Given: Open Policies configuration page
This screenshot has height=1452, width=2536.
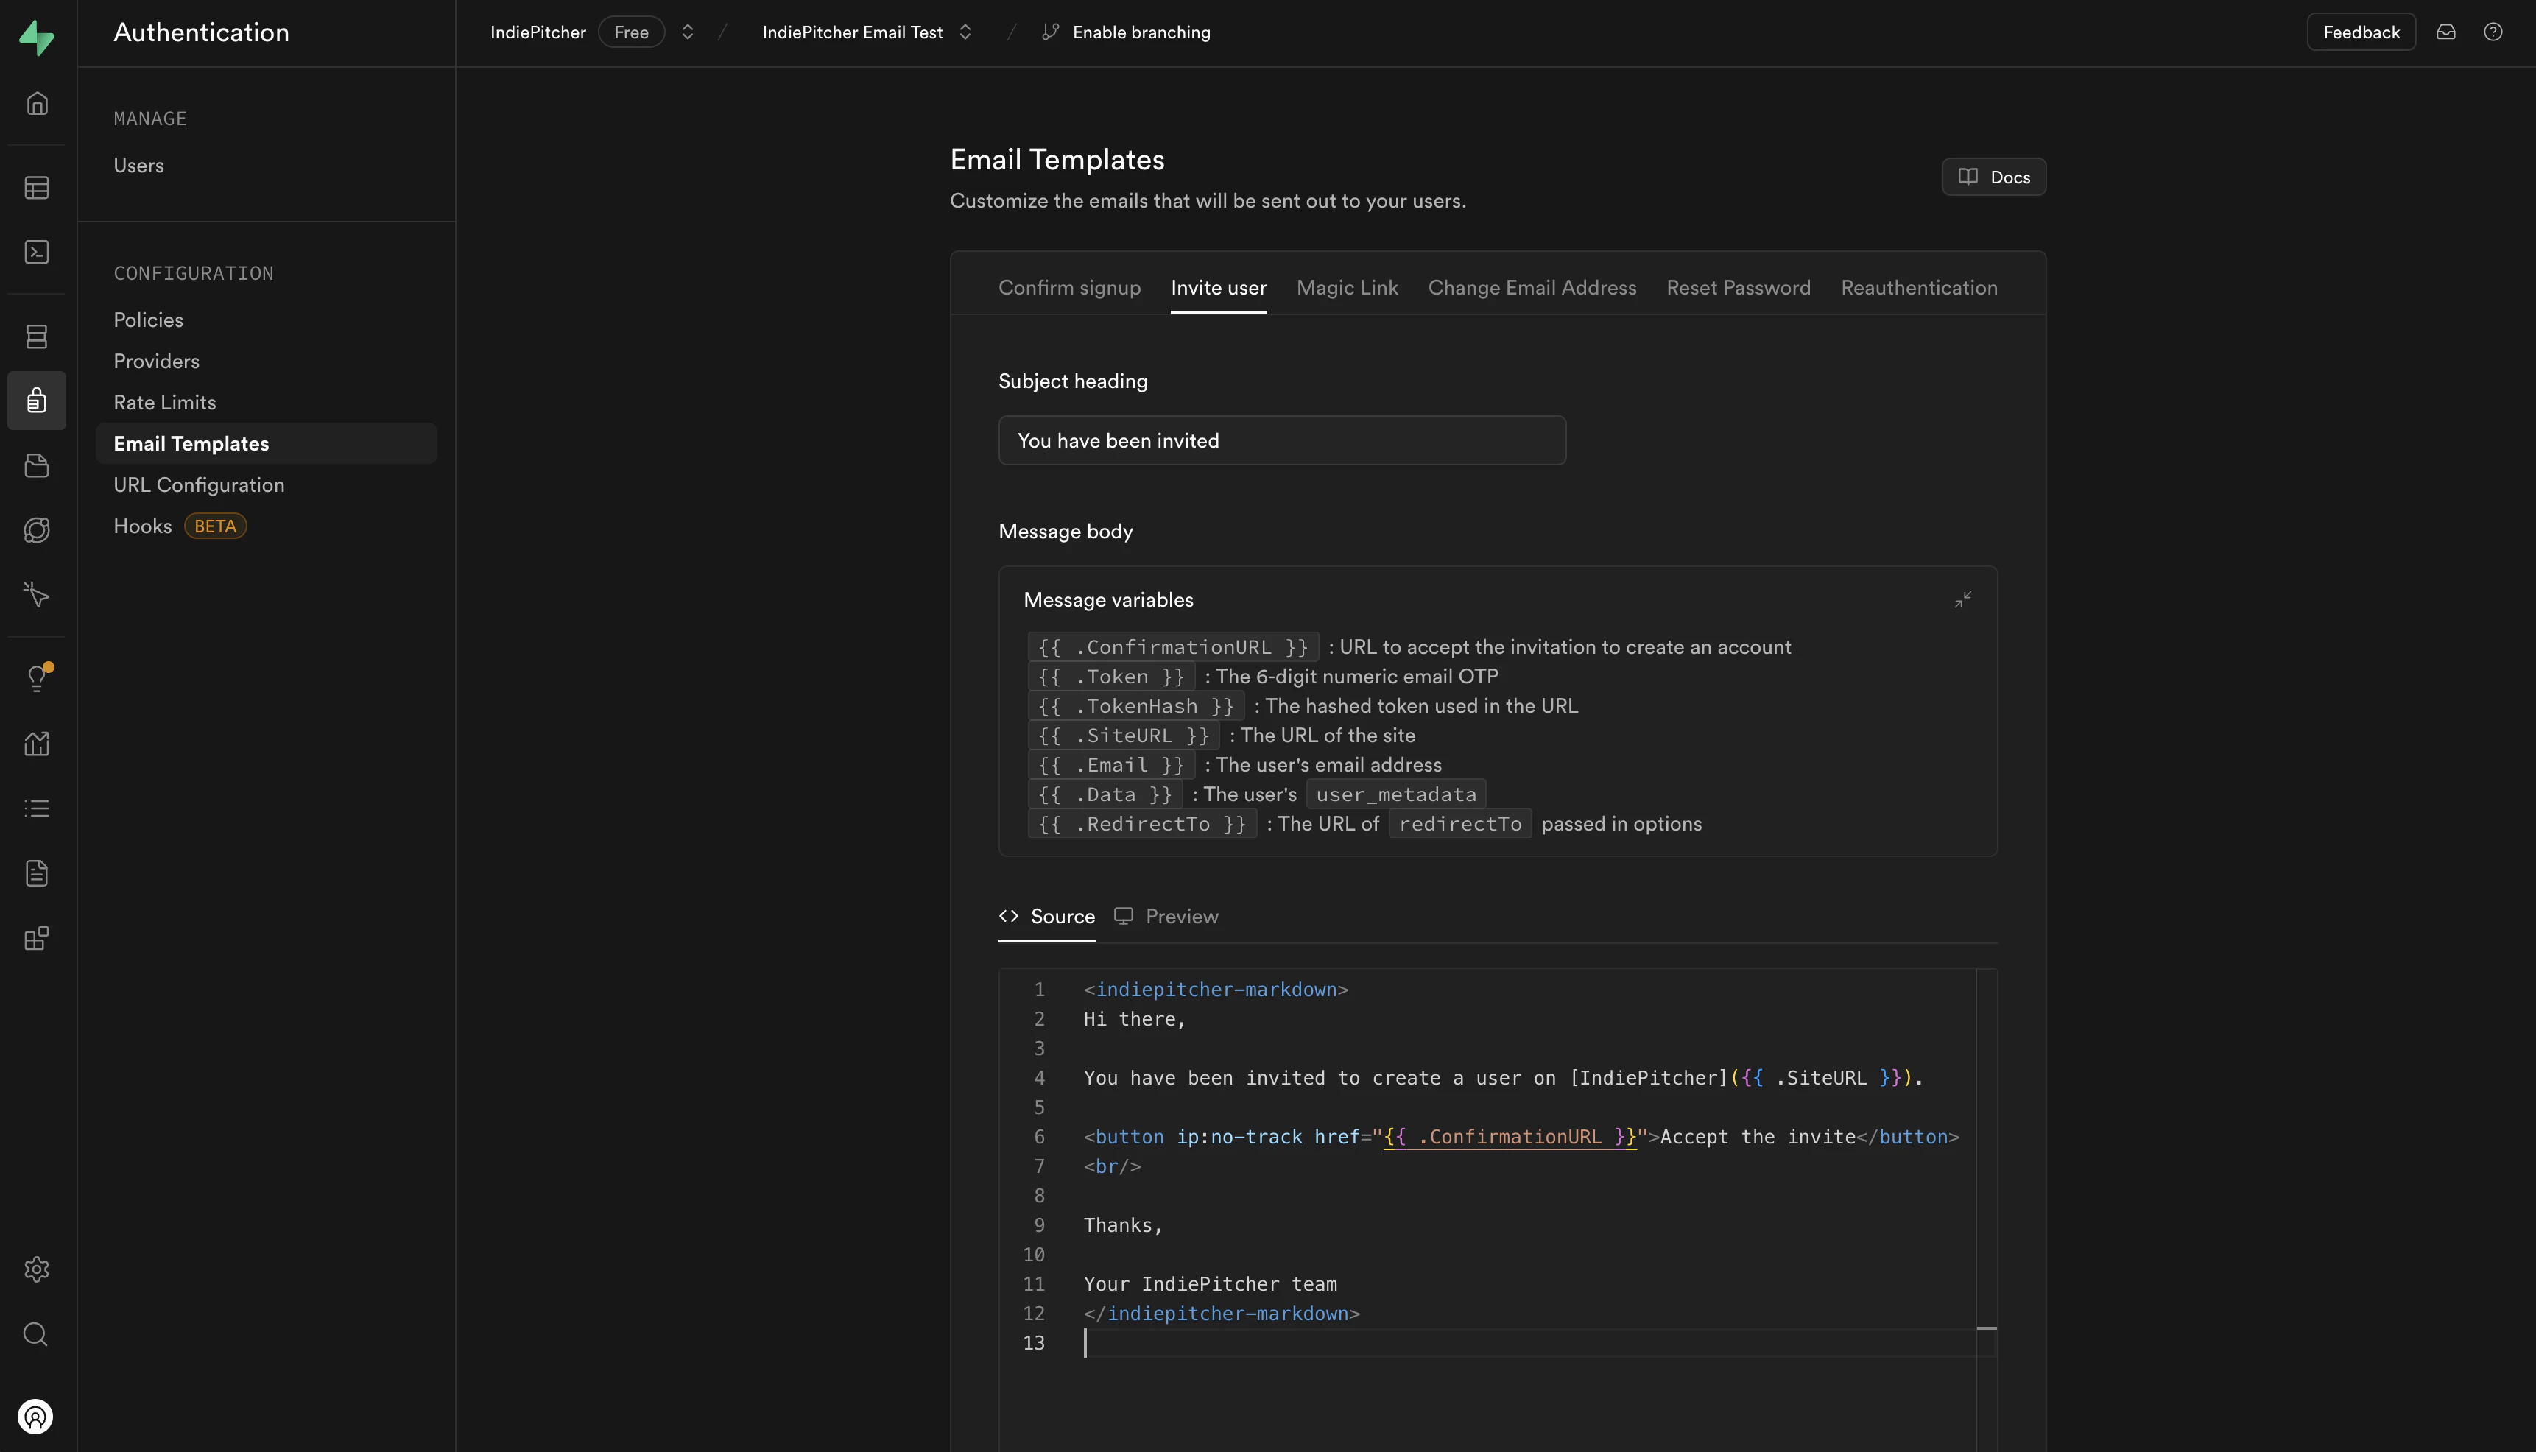Looking at the screenshot, I should 149,319.
